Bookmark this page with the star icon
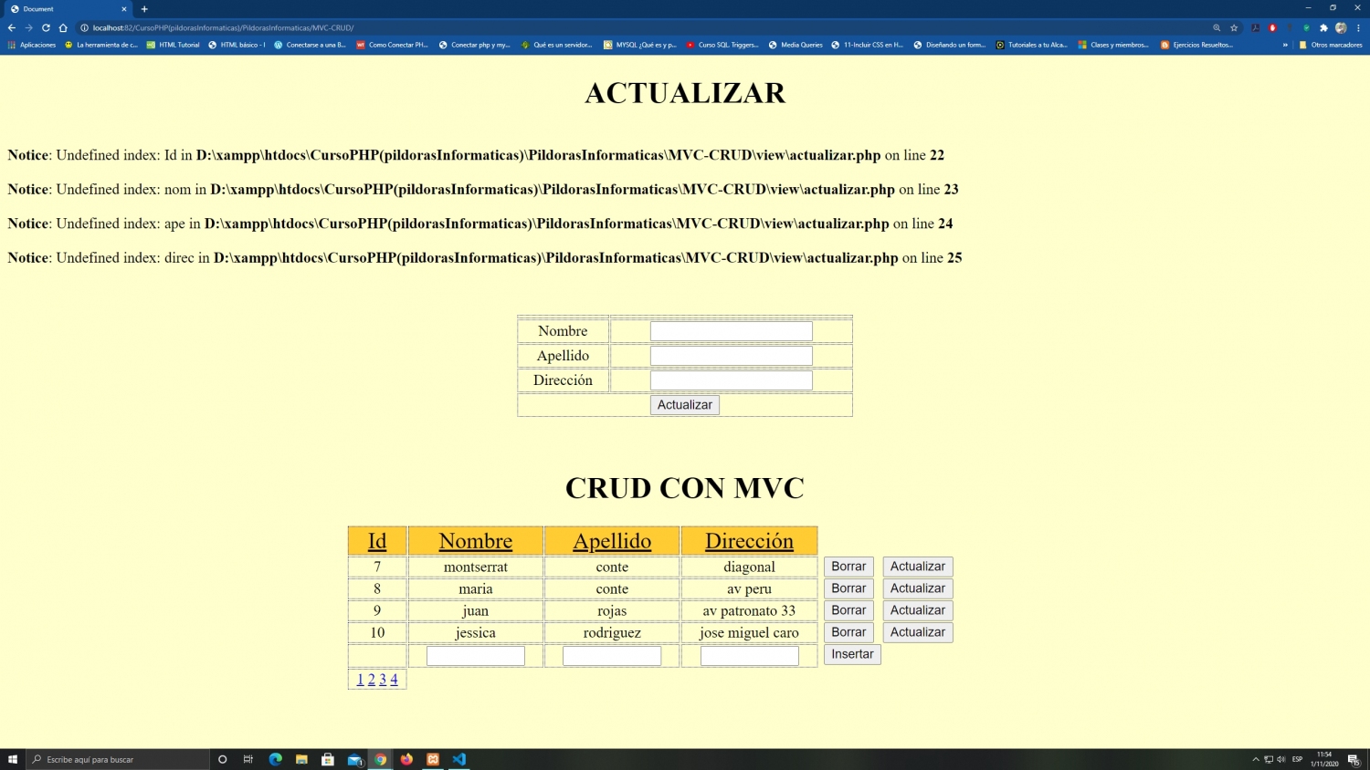The image size is (1370, 770). (1234, 27)
